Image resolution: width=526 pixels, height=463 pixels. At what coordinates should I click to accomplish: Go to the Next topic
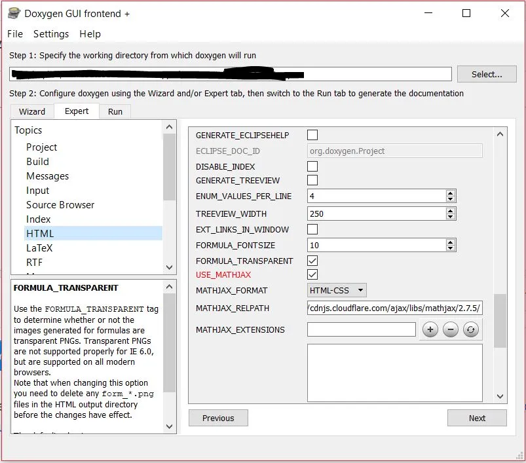point(477,418)
